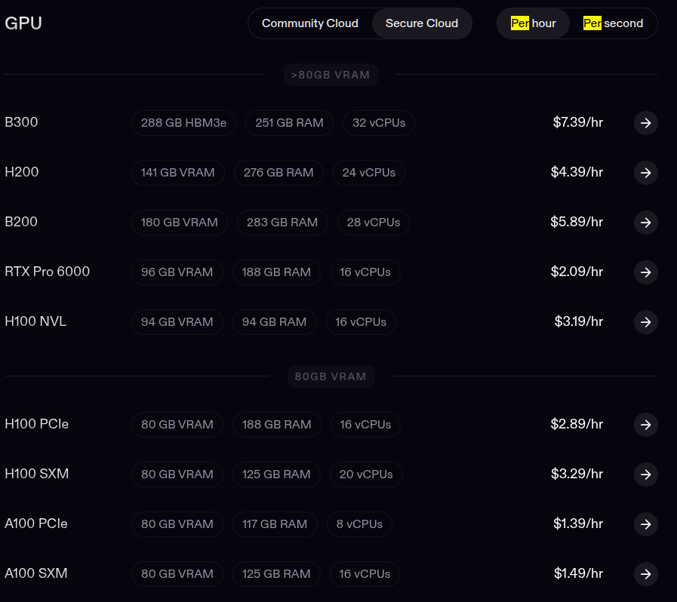The height and width of the screenshot is (602, 677).
Task: Open the B300 row arrow icon
Action: 645,123
